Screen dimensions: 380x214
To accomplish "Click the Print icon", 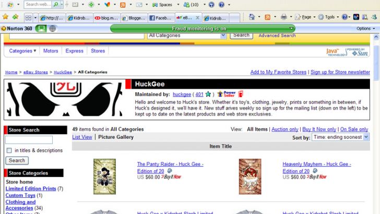I will pos(284,17).
